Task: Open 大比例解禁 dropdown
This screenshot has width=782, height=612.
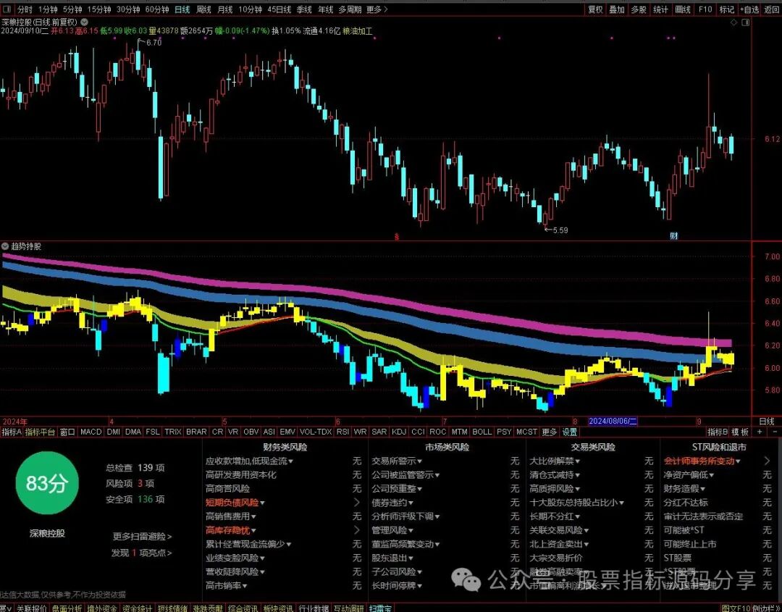Action: (x=555, y=461)
